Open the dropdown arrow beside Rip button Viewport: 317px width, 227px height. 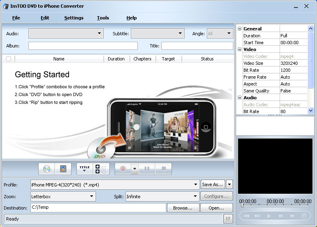pos(135,169)
